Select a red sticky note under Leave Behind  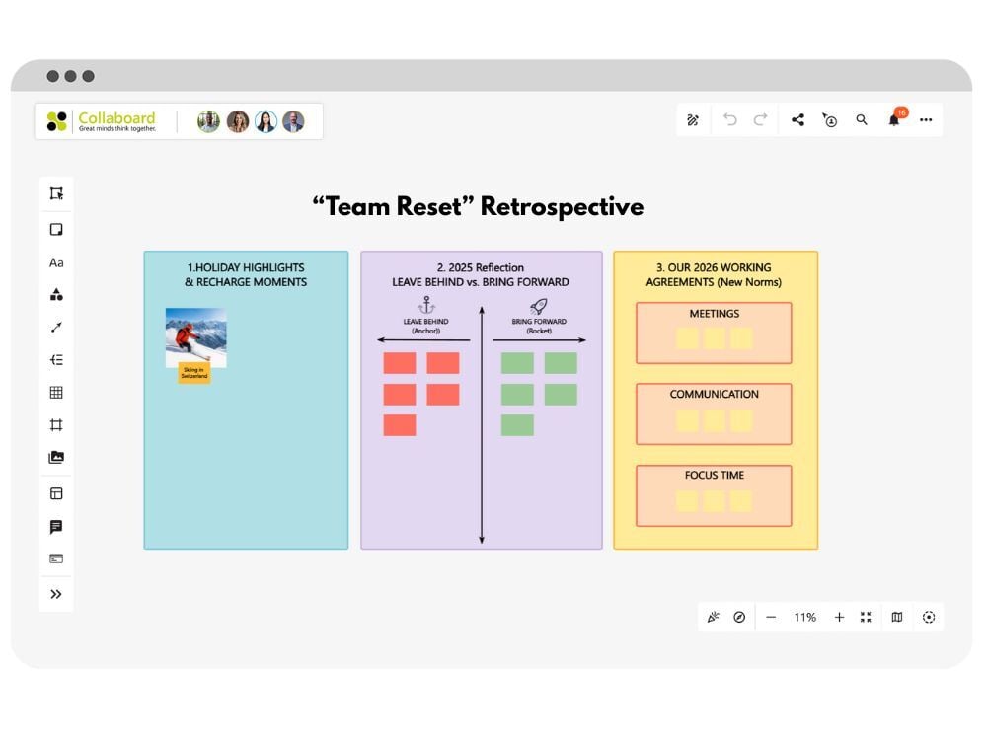(x=400, y=363)
